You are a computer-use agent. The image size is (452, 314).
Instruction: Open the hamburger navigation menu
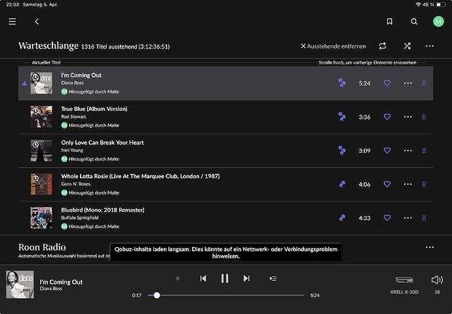click(12, 22)
